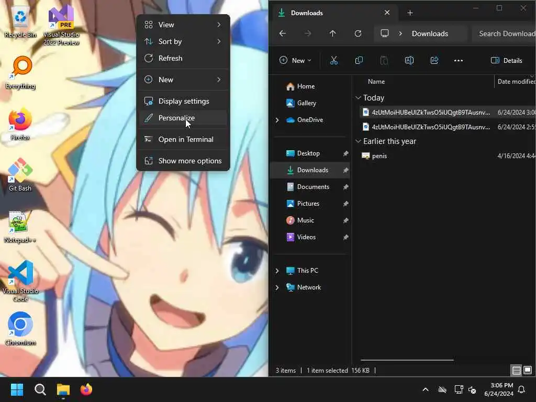Image resolution: width=536 pixels, height=402 pixels.
Task: Open Desktop in the navigation pane
Action: click(x=310, y=153)
